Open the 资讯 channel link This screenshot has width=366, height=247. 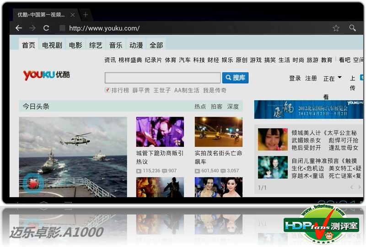[x=110, y=60]
